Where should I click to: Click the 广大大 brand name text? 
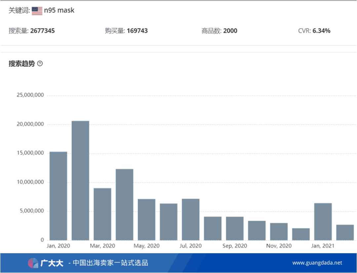point(52,263)
